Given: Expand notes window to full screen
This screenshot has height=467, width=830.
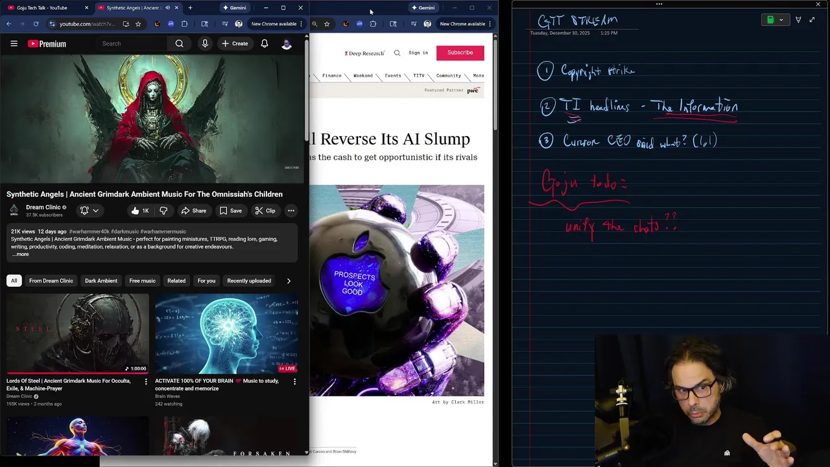Looking at the screenshot, I should (x=812, y=20).
